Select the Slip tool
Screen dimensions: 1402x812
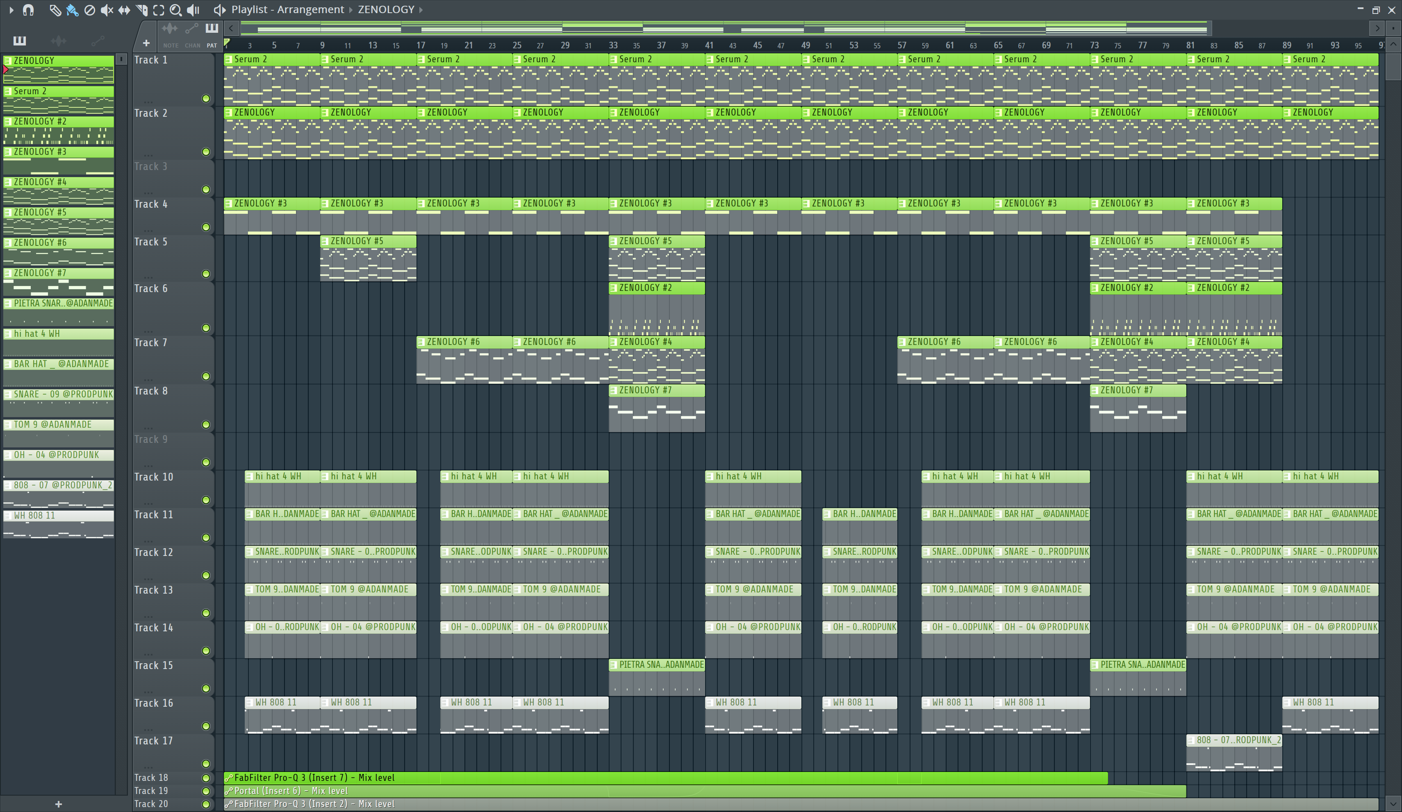(124, 10)
